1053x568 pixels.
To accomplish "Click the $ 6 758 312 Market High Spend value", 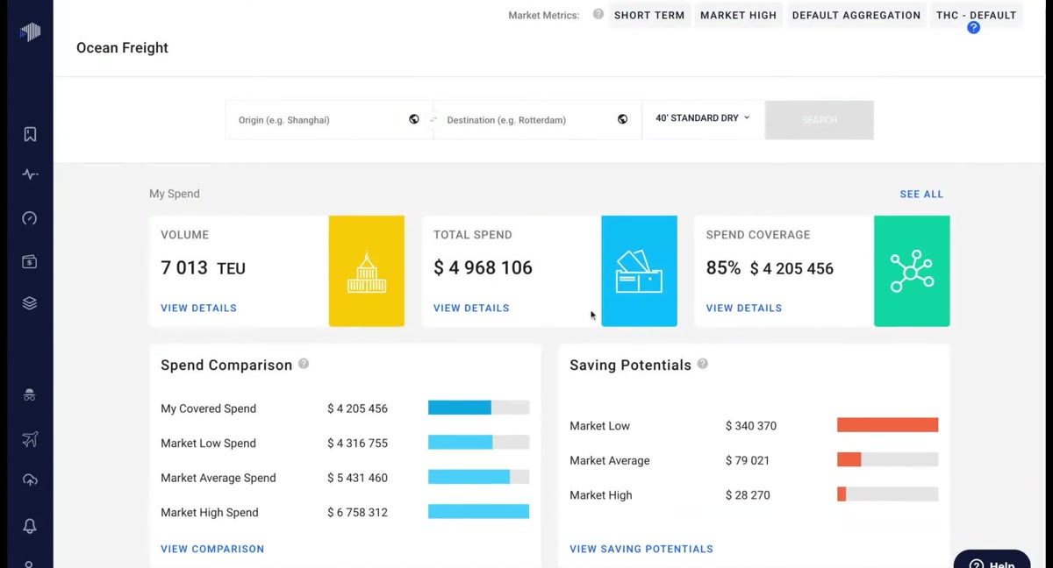I will (x=357, y=512).
